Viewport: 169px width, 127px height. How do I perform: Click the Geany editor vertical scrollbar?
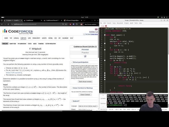tap(168, 41)
